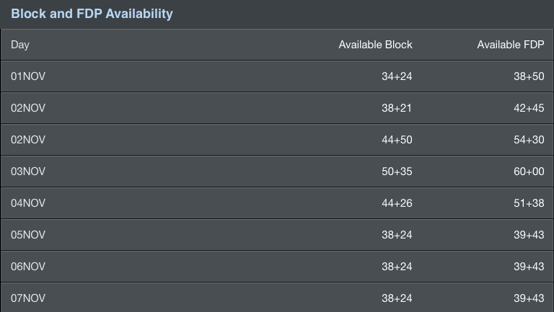Select the 01NOV row
Image resolution: width=554 pixels, height=312 pixels.
[277, 76]
